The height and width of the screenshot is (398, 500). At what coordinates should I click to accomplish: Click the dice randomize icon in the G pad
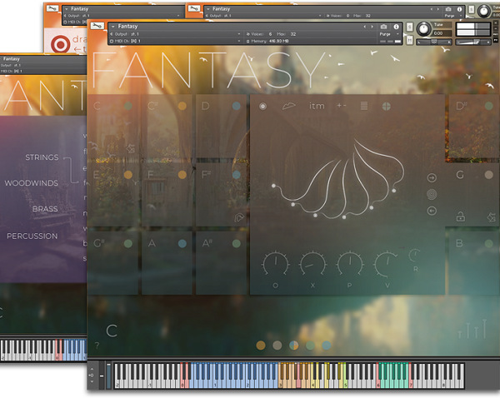[x=492, y=217]
